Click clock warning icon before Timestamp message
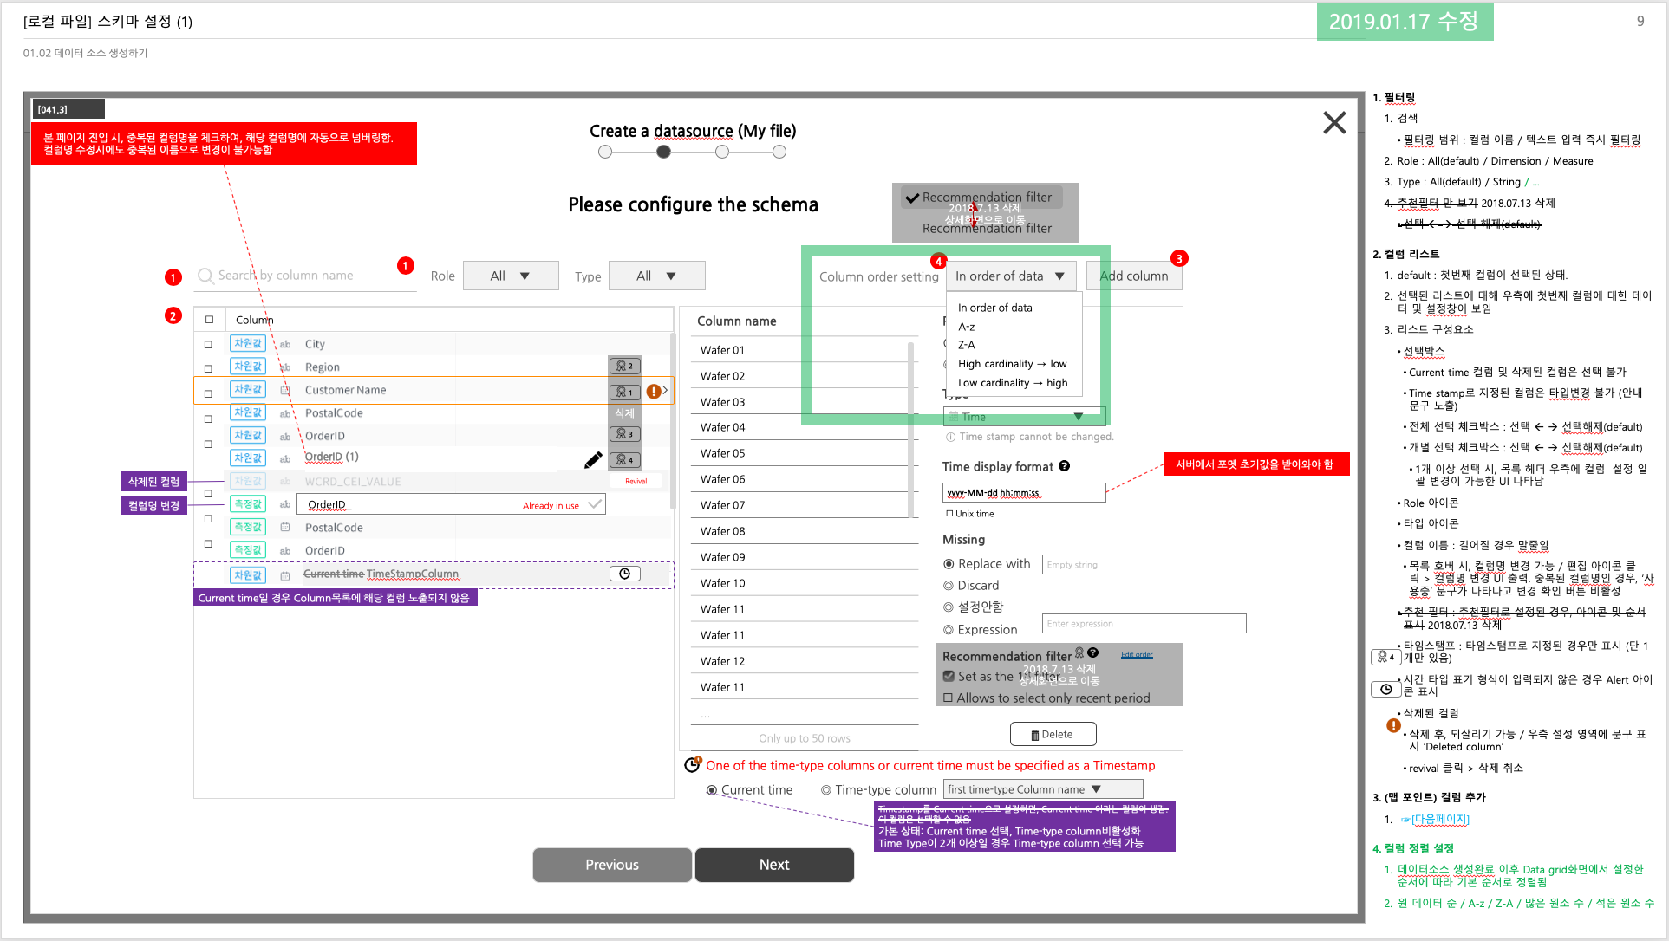Screen dimensions: 1669x941 point(692,765)
